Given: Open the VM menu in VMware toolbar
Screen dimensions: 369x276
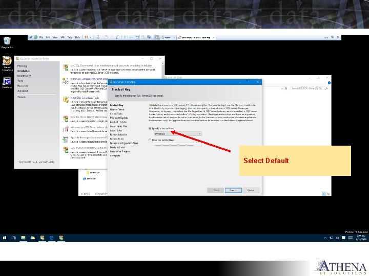Looking at the screenshot, I should point(63,37).
